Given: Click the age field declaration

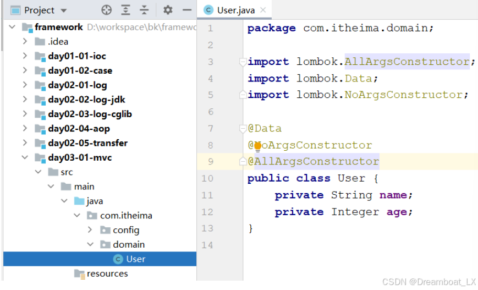Looking at the screenshot, I should [344, 212].
